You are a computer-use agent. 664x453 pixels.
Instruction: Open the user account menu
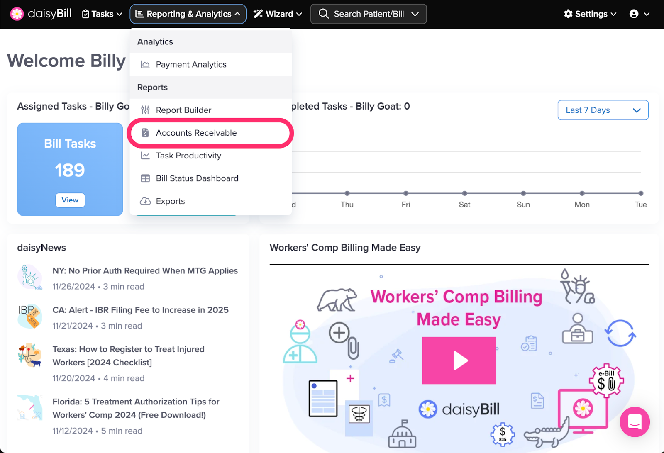pos(639,14)
